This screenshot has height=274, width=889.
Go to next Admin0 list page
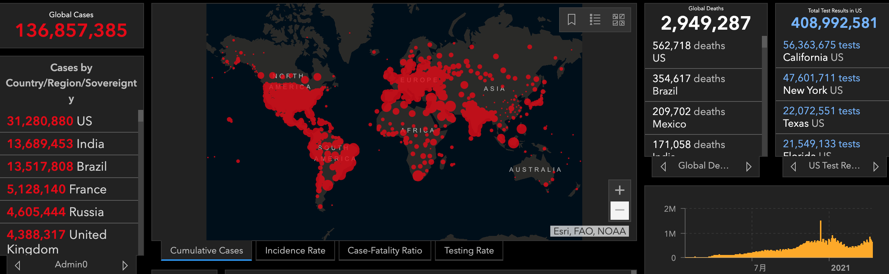click(125, 265)
